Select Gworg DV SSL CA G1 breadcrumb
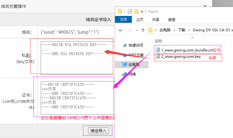The height and width of the screenshot is (138, 233). (x=211, y=30)
